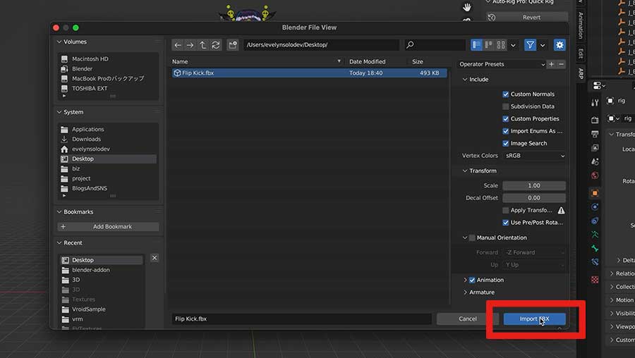The image size is (635, 358).
Task: Switch to the ARP sidebar tab
Action: coord(581,73)
